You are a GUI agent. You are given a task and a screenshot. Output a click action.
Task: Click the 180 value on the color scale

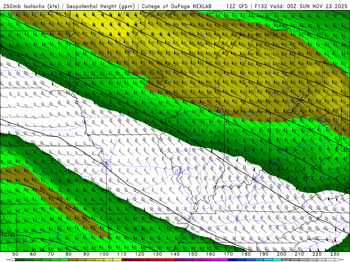coord(246,254)
